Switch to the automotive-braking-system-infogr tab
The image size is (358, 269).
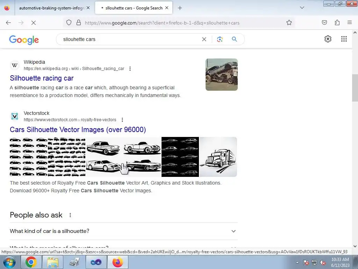pyautogui.click(x=52, y=8)
